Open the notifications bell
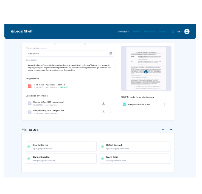202x194 pixels. click(173, 32)
